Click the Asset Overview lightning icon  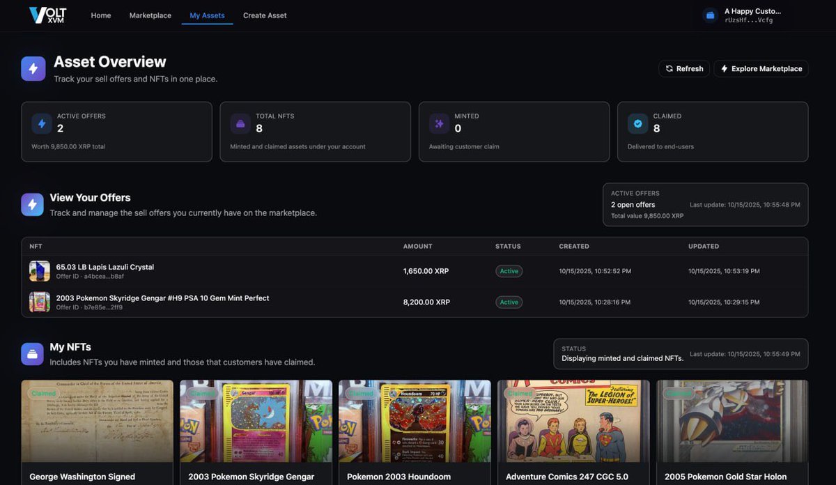[33, 69]
